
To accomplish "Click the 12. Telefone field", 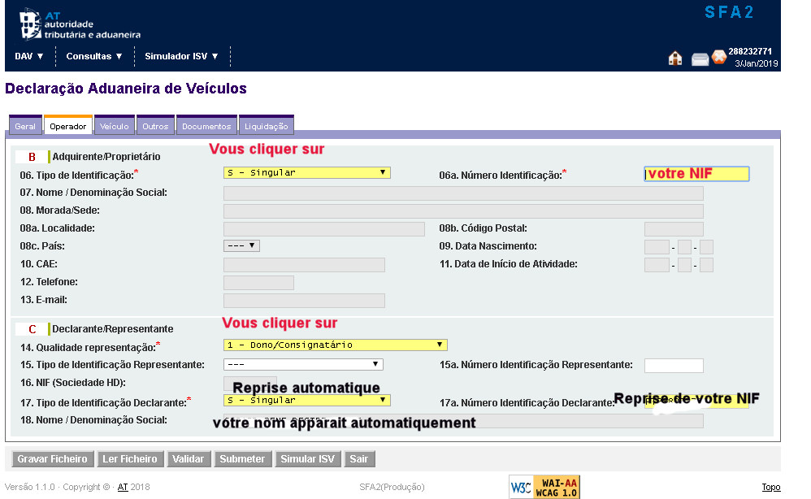I will 258,283.
